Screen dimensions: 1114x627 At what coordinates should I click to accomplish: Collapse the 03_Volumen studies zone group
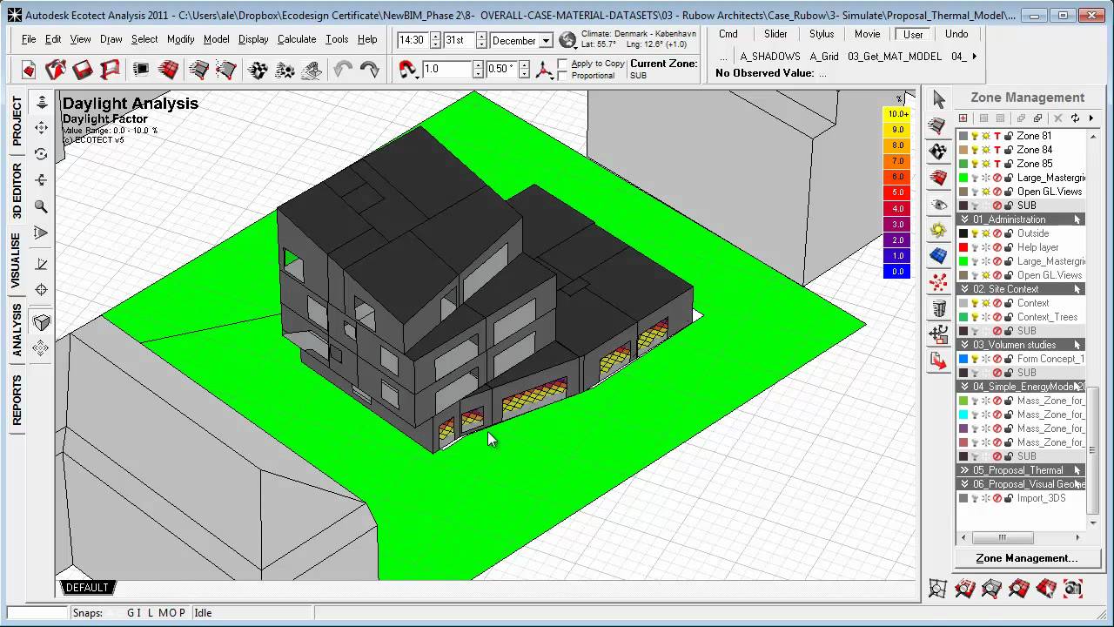(964, 345)
